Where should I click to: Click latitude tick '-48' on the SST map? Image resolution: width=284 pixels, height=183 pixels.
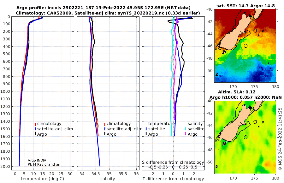click(x=210, y=58)
